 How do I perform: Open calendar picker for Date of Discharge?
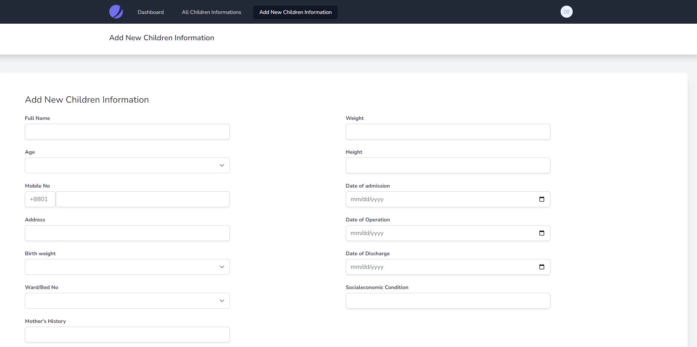point(541,267)
